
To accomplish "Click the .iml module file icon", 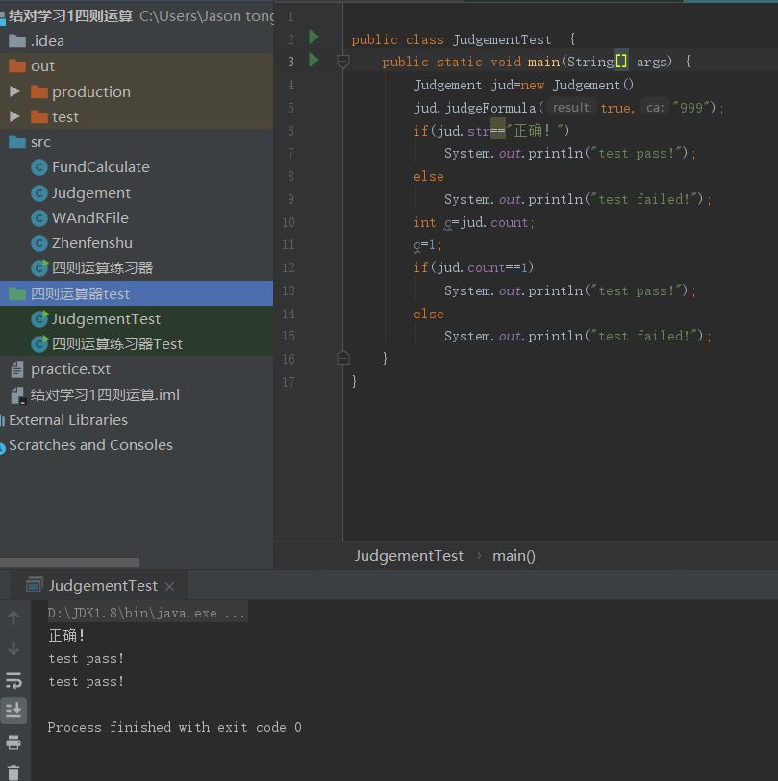I will click(17, 395).
